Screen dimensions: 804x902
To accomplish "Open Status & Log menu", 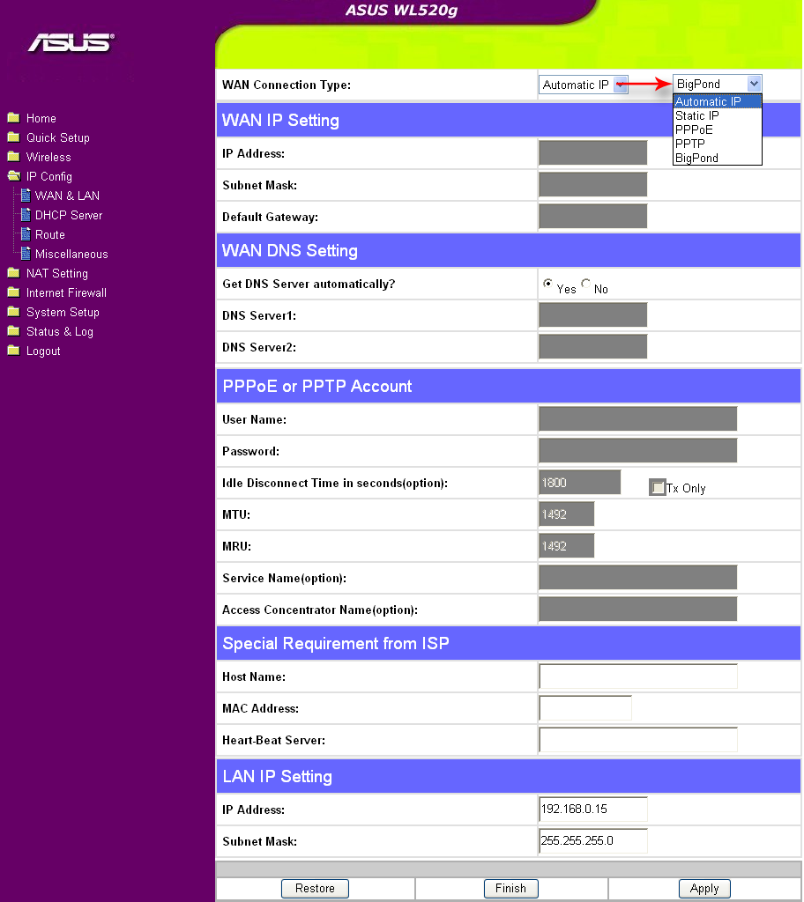I will (60, 332).
